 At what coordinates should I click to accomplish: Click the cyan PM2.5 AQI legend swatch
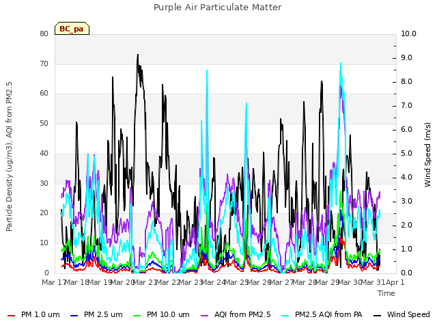pyautogui.click(x=285, y=316)
